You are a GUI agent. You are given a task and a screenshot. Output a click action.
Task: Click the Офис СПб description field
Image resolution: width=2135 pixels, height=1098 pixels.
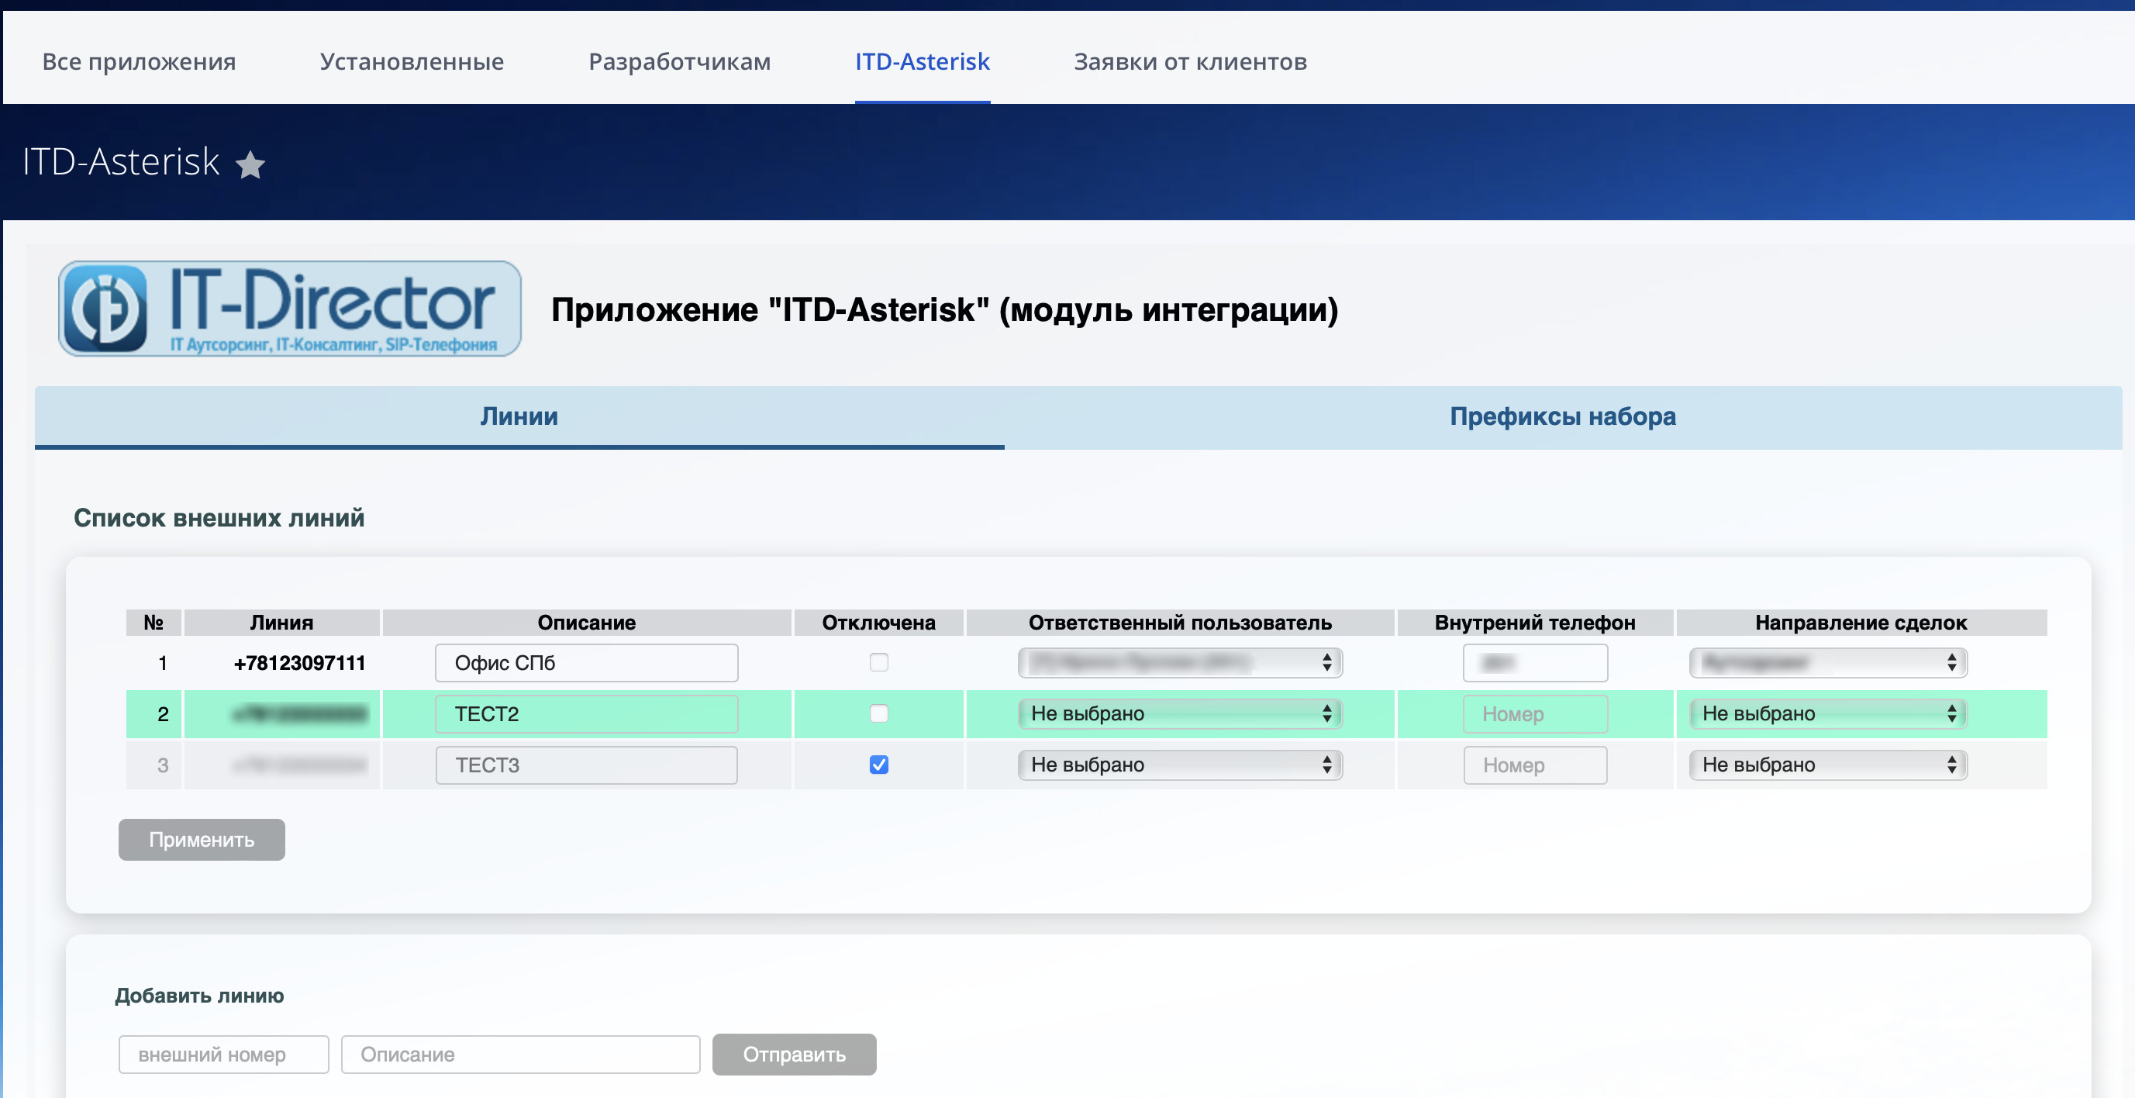[586, 663]
